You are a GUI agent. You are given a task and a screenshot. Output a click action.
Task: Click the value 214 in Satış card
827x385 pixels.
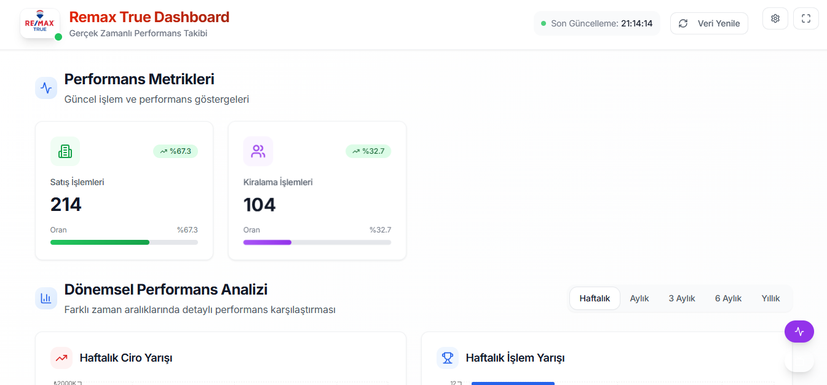[66, 204]
